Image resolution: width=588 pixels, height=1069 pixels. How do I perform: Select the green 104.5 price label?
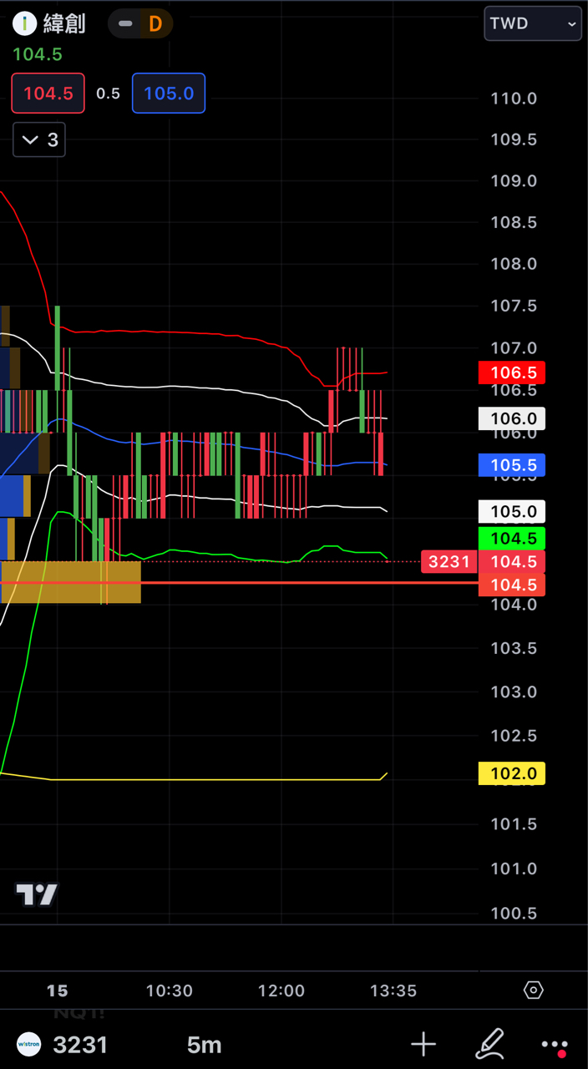pyautogui.click(x=512, y=538)
